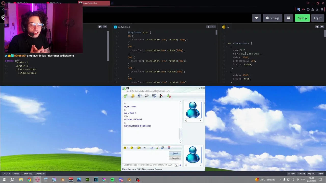The height and width of the screenshot is (183, 326).
Task: Click Play the new MSN Messenger Games link
Action: point(142,169)
